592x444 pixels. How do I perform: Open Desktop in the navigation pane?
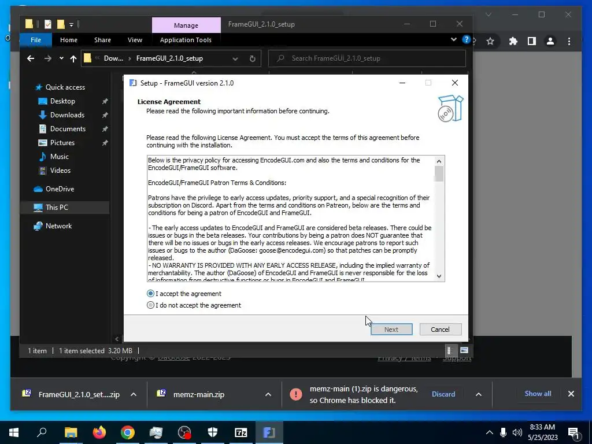tap(57, 101)
